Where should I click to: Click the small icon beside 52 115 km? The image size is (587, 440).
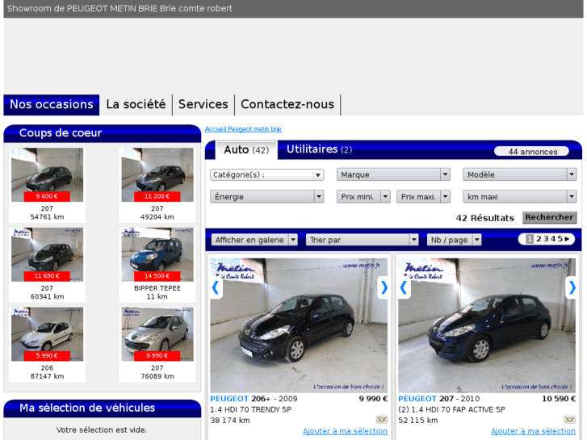(x=570, y=419)
